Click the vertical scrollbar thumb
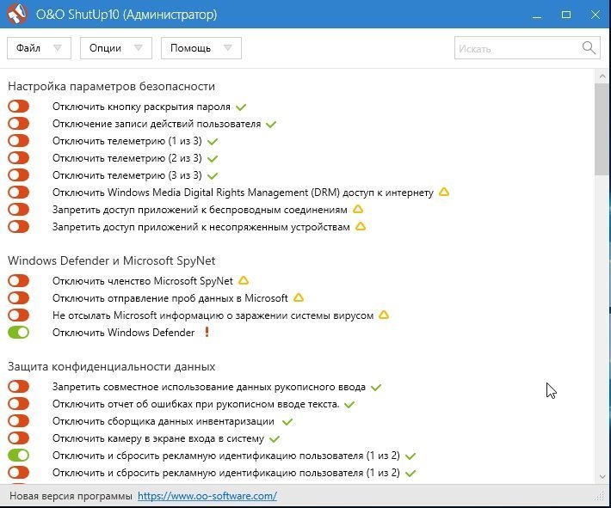 pos(602,130)
